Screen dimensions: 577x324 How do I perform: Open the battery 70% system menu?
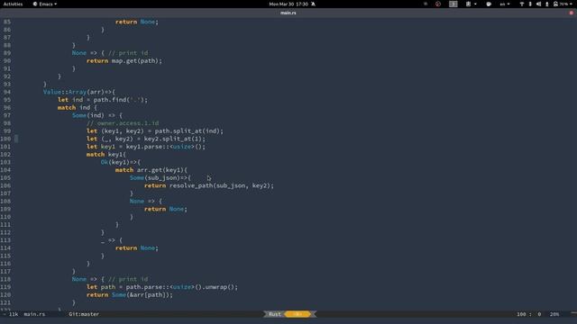click(x=563, y=4)
